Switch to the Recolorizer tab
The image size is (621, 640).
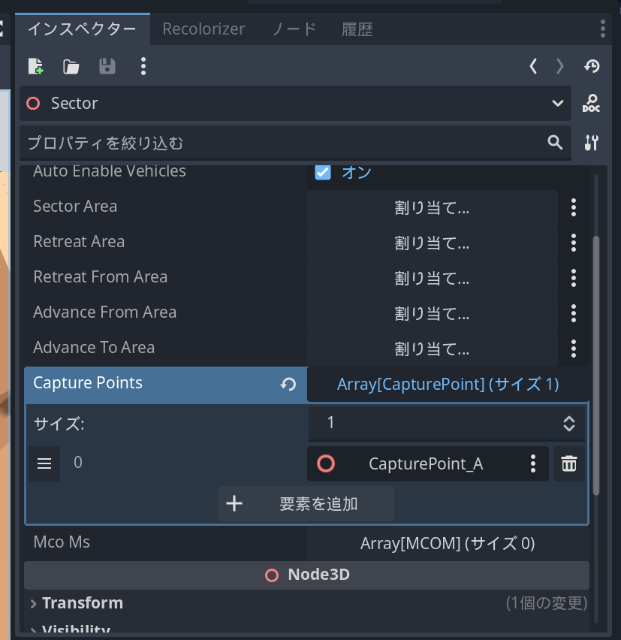click(203, 29)
